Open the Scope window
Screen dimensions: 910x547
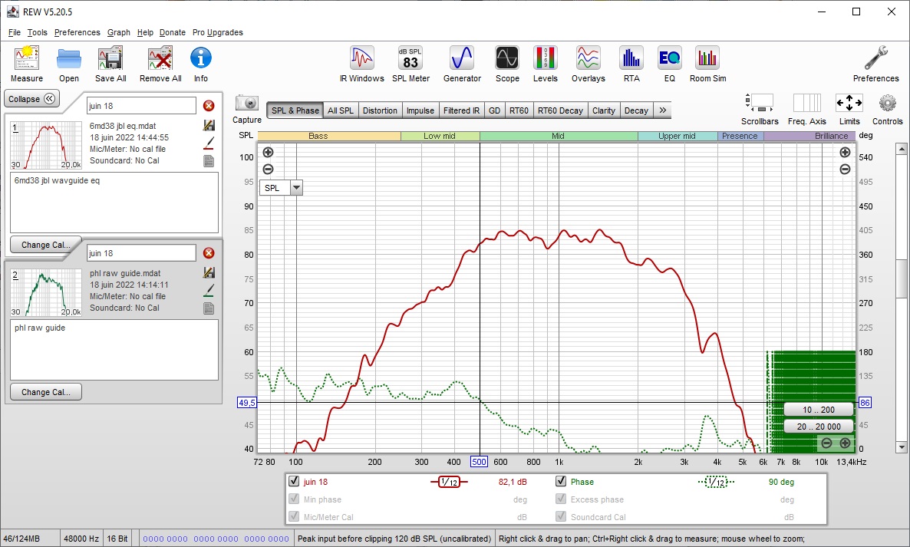tap(506, 64)
